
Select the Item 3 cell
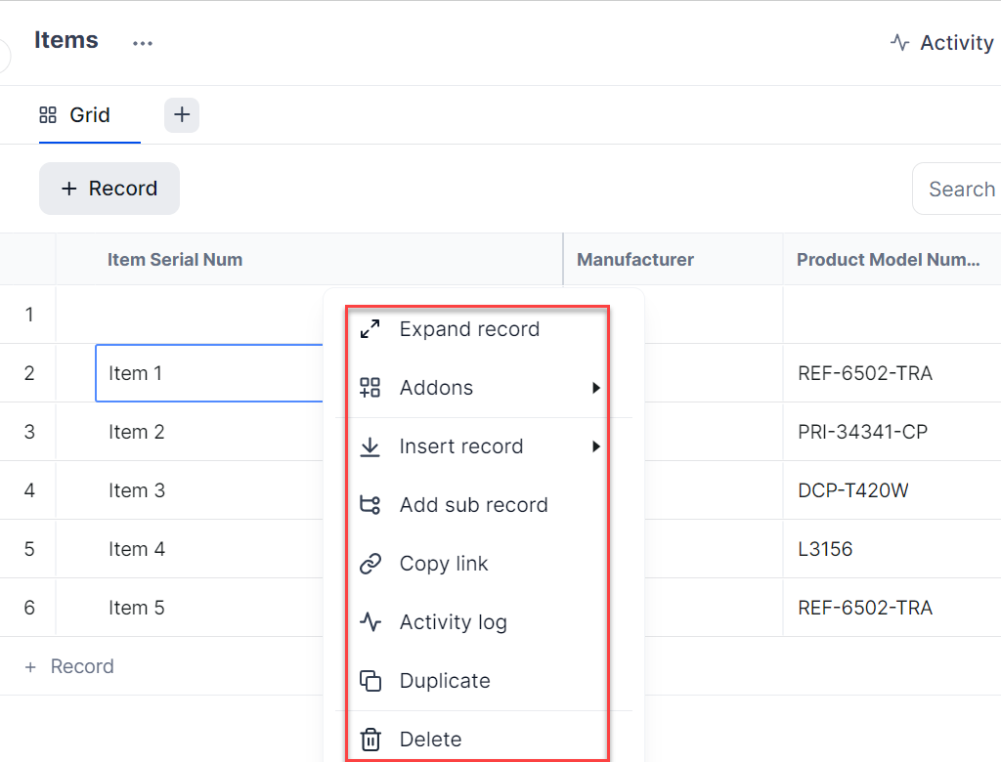(137, 490)
